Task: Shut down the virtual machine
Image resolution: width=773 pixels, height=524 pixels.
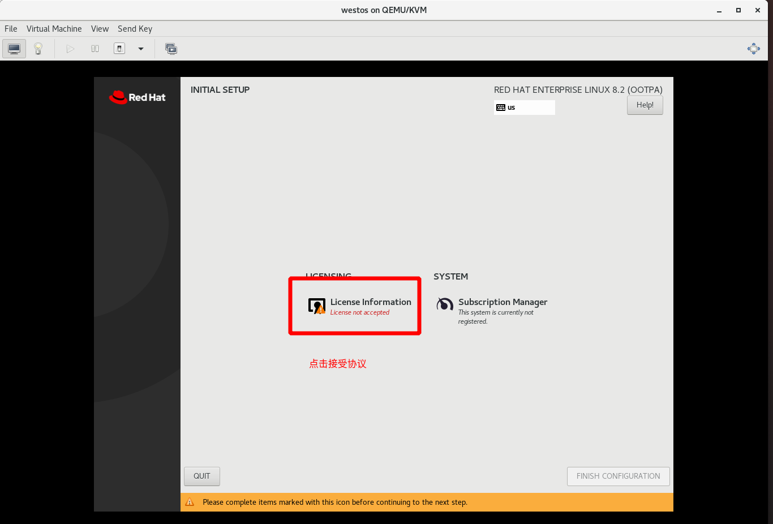Action: (119, 49)
